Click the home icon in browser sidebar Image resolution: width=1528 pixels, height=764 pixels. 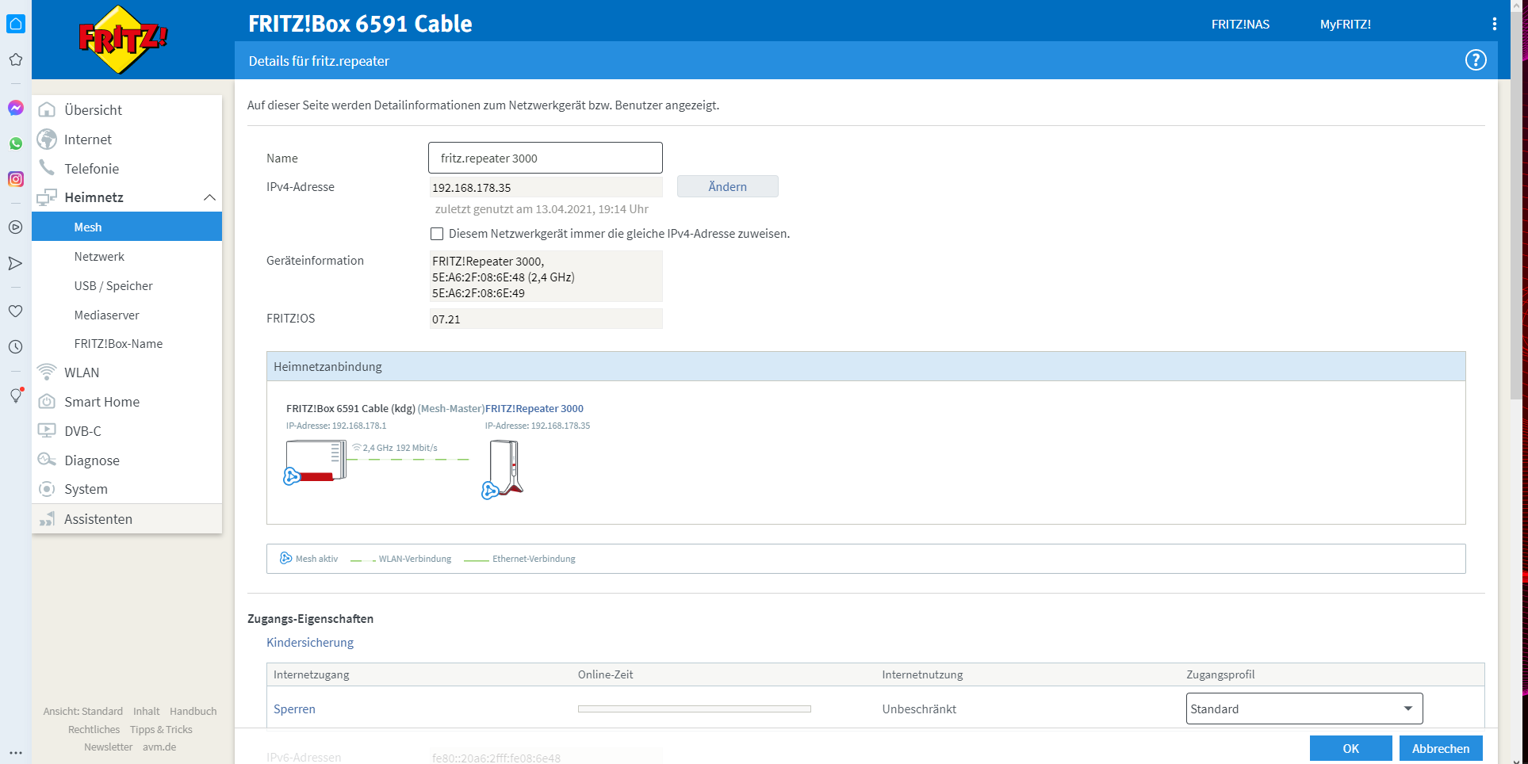pos(16,24)
